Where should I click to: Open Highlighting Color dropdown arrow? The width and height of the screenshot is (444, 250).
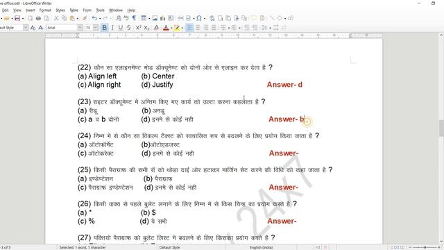pyautogui.click(x=182, y=28)
